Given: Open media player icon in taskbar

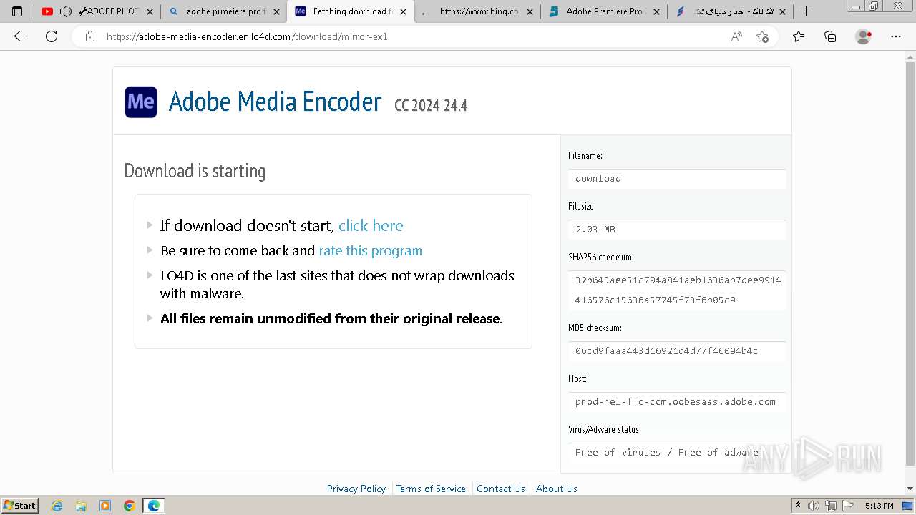Looking at the screenshot, I should point(105,506).
